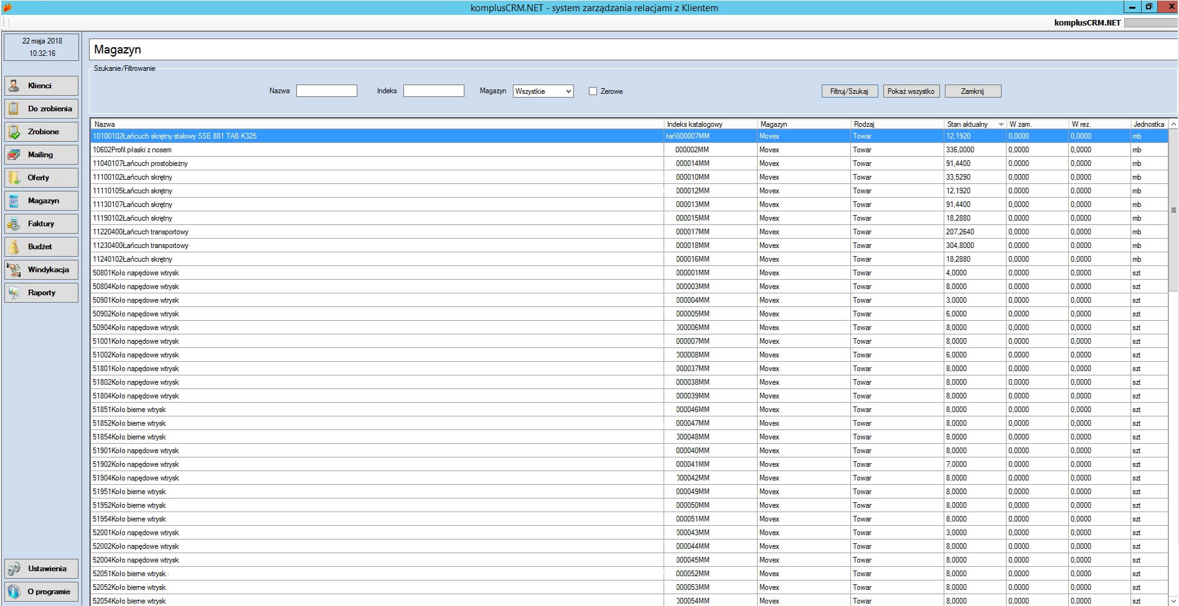Select row 51002Koło napędowe wtrysk

[x=629, y=355]
